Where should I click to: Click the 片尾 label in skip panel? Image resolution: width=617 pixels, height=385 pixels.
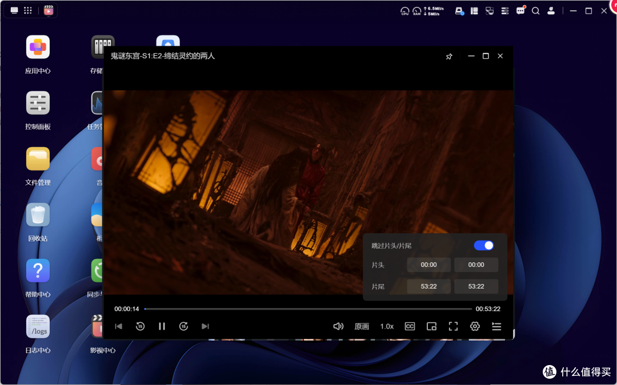pos(378,286)
